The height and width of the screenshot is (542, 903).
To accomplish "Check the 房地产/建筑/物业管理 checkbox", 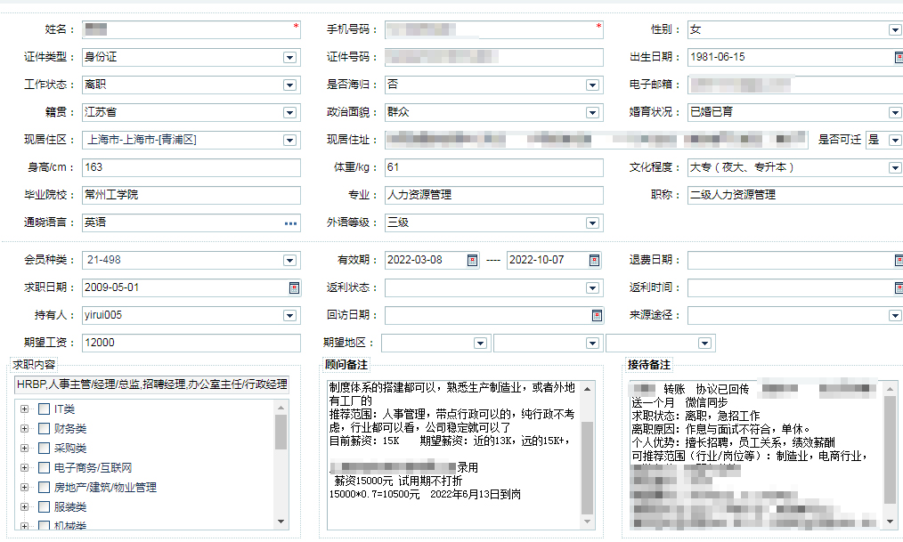I will pos(44,488).
